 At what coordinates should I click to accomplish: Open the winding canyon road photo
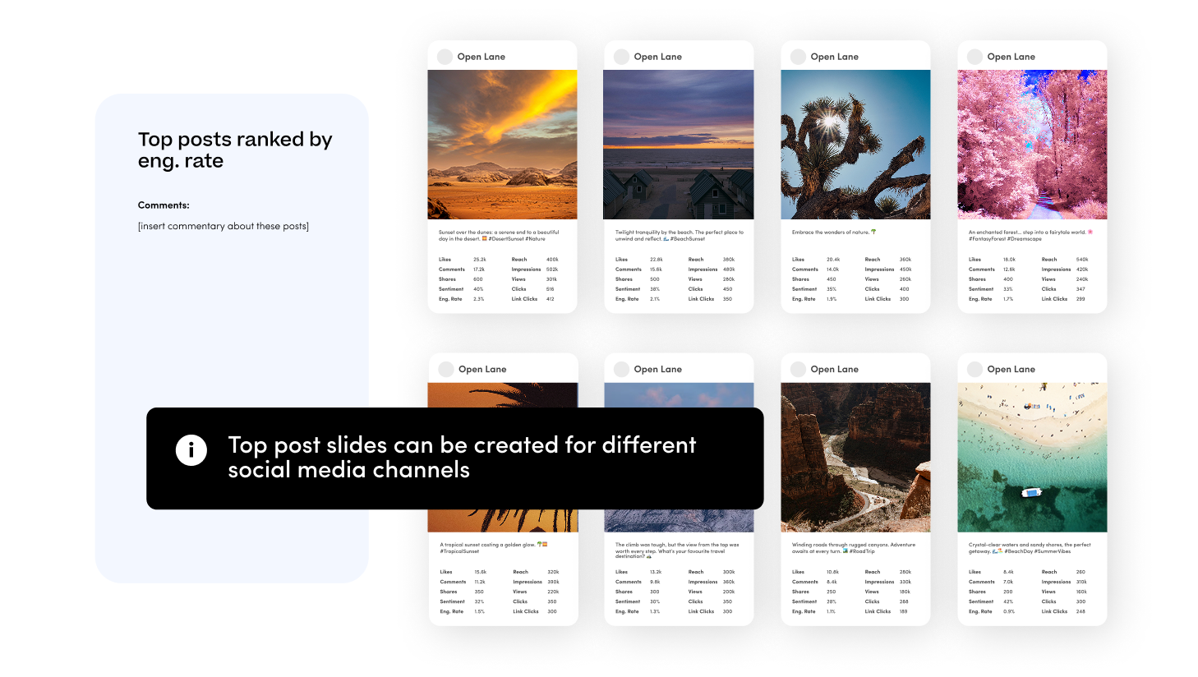point(855,458)
